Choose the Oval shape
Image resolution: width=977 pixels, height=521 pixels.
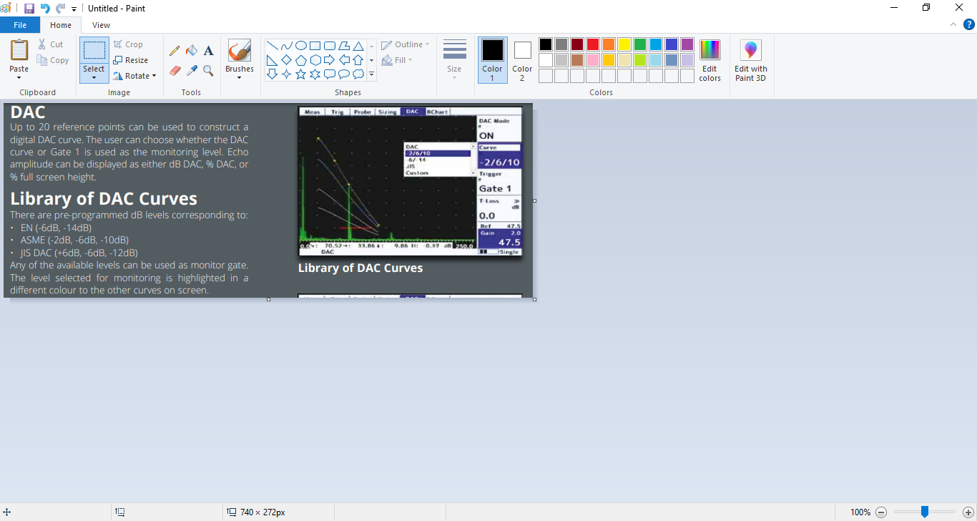301,45
